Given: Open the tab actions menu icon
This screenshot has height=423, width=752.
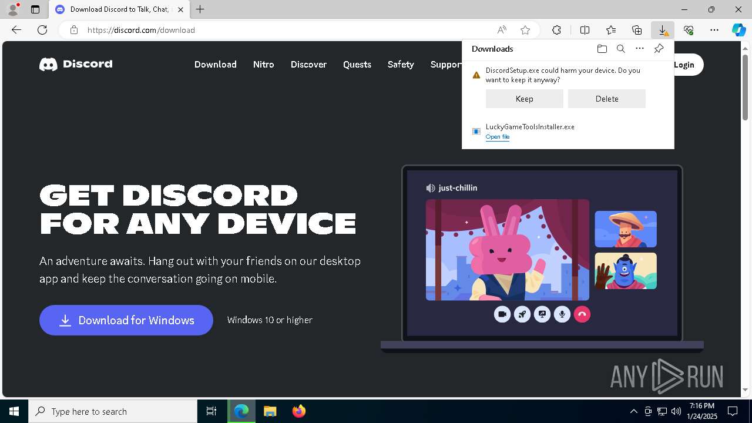Looking at the screenshot, I should (x=35, y=9).
